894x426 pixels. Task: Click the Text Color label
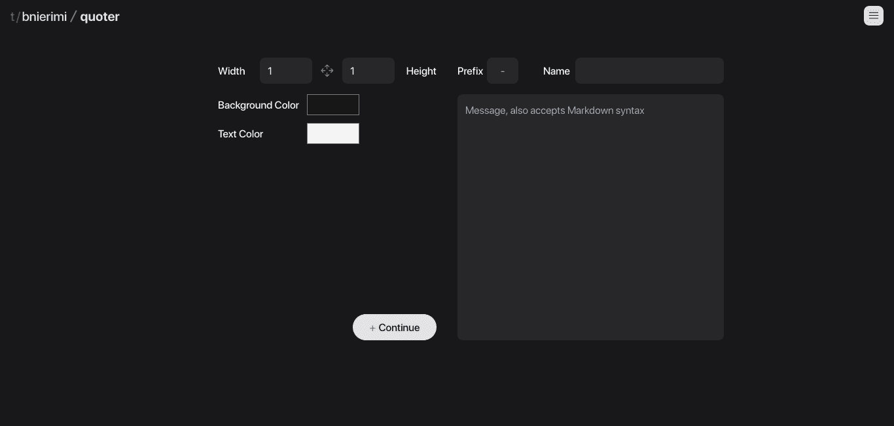point(240,133)
